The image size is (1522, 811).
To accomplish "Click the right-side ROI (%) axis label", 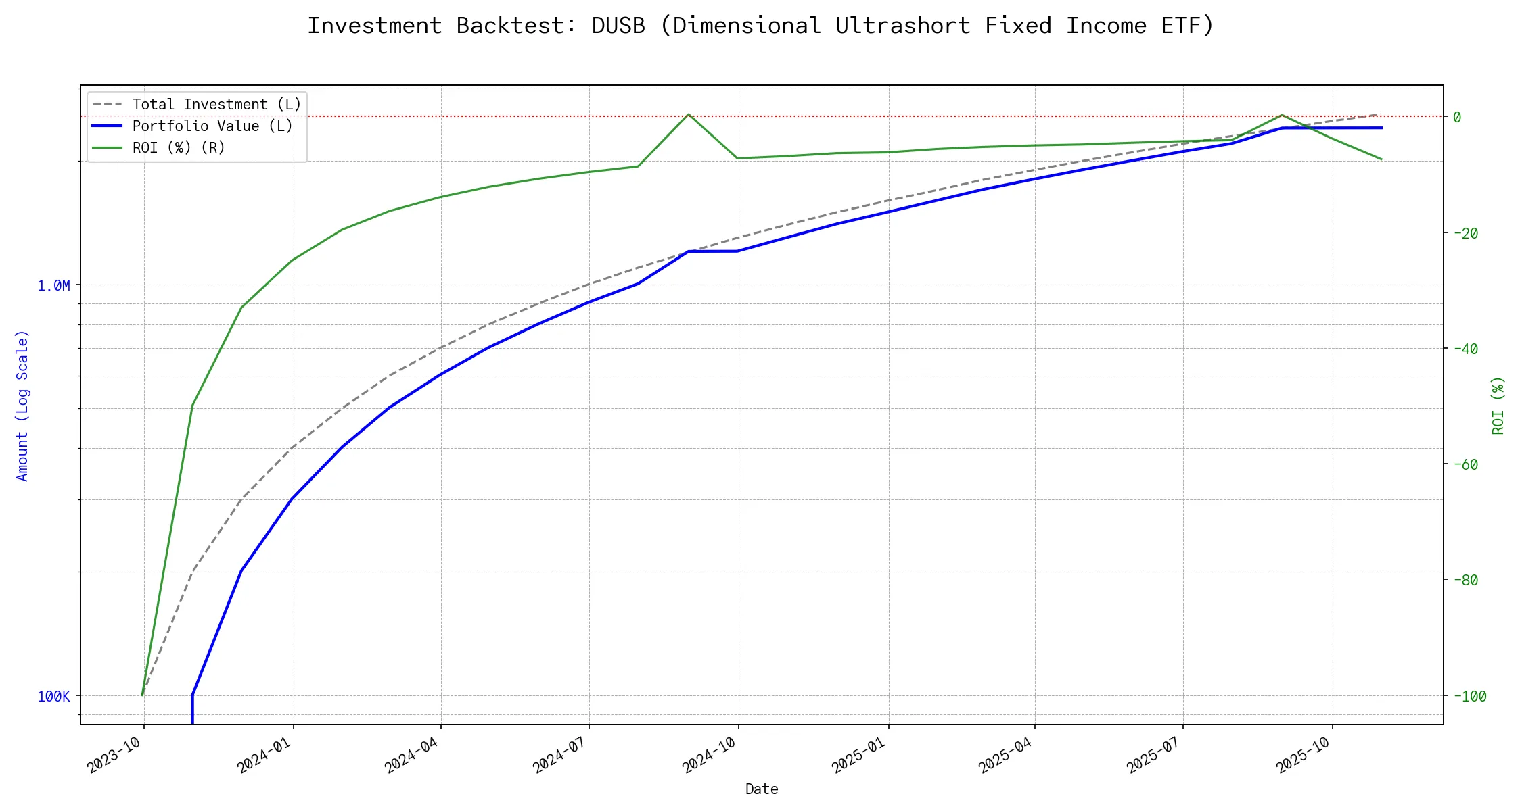I will 1498,405.
